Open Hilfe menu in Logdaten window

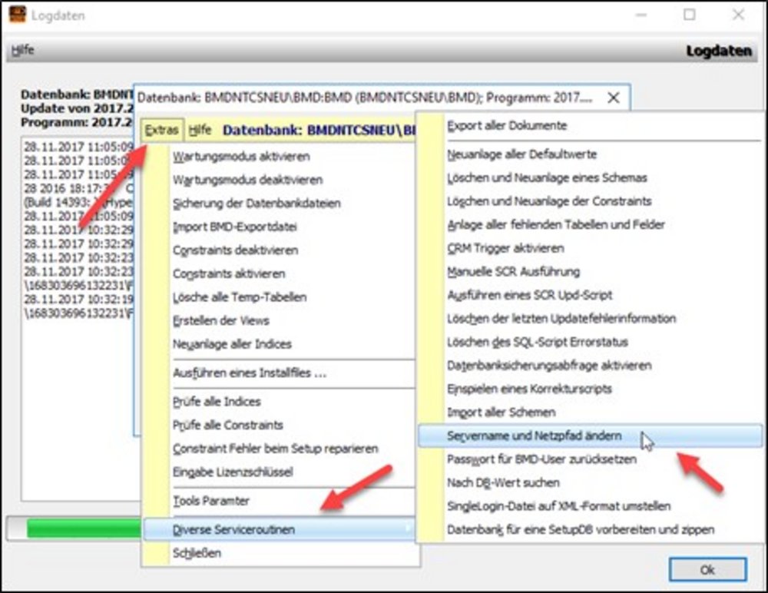tap(22, 50)
